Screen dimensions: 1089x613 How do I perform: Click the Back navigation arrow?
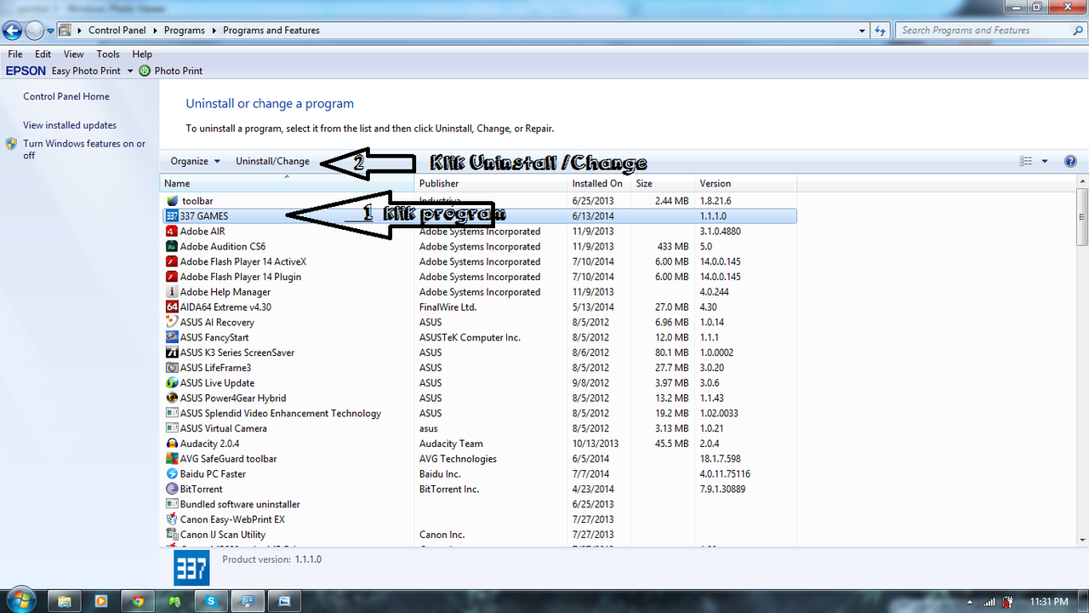tap(12, 31)
